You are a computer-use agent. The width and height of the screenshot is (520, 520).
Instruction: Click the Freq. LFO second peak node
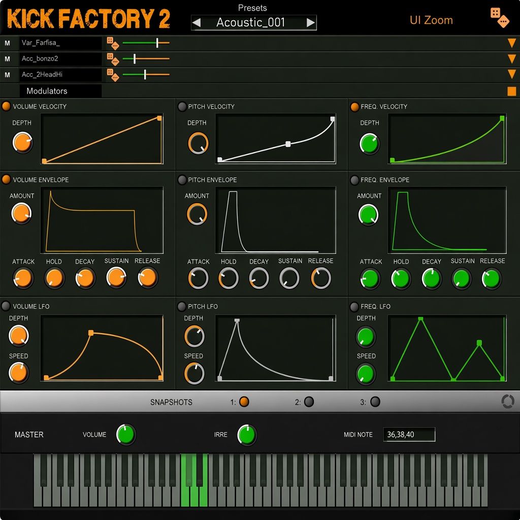479,343
